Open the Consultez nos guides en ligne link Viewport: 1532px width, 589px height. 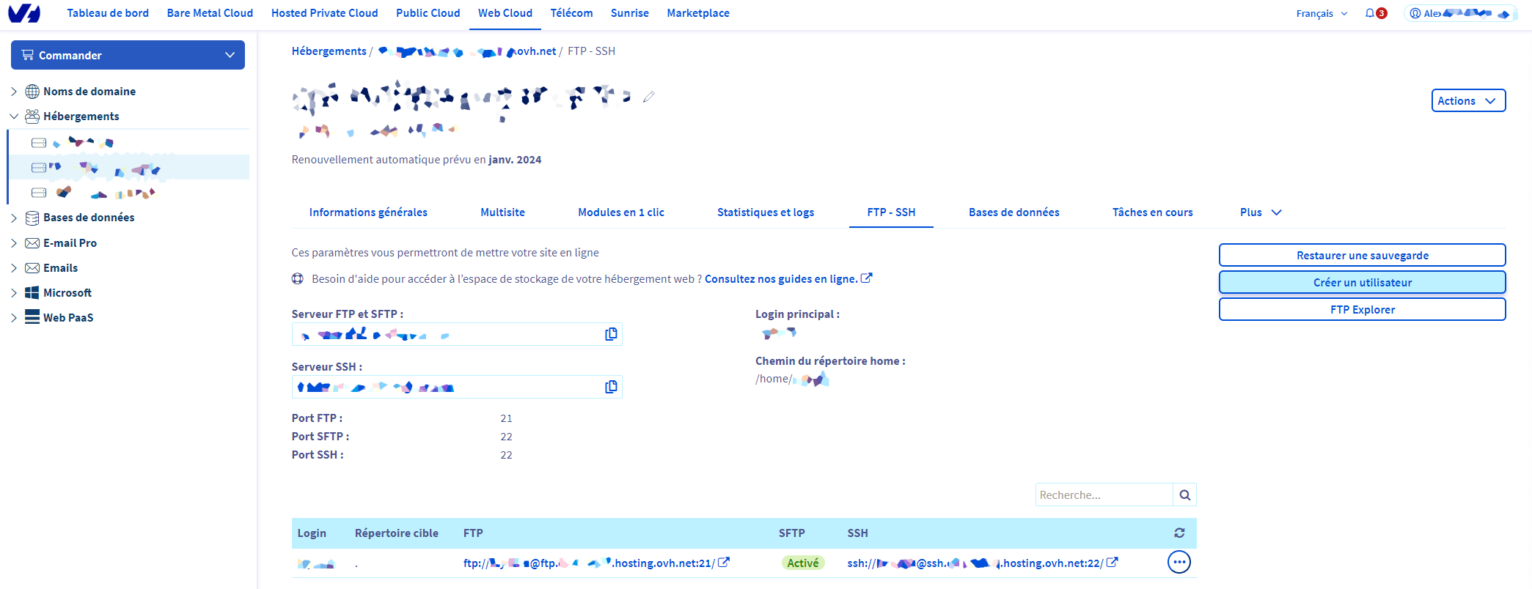[780, 279]
